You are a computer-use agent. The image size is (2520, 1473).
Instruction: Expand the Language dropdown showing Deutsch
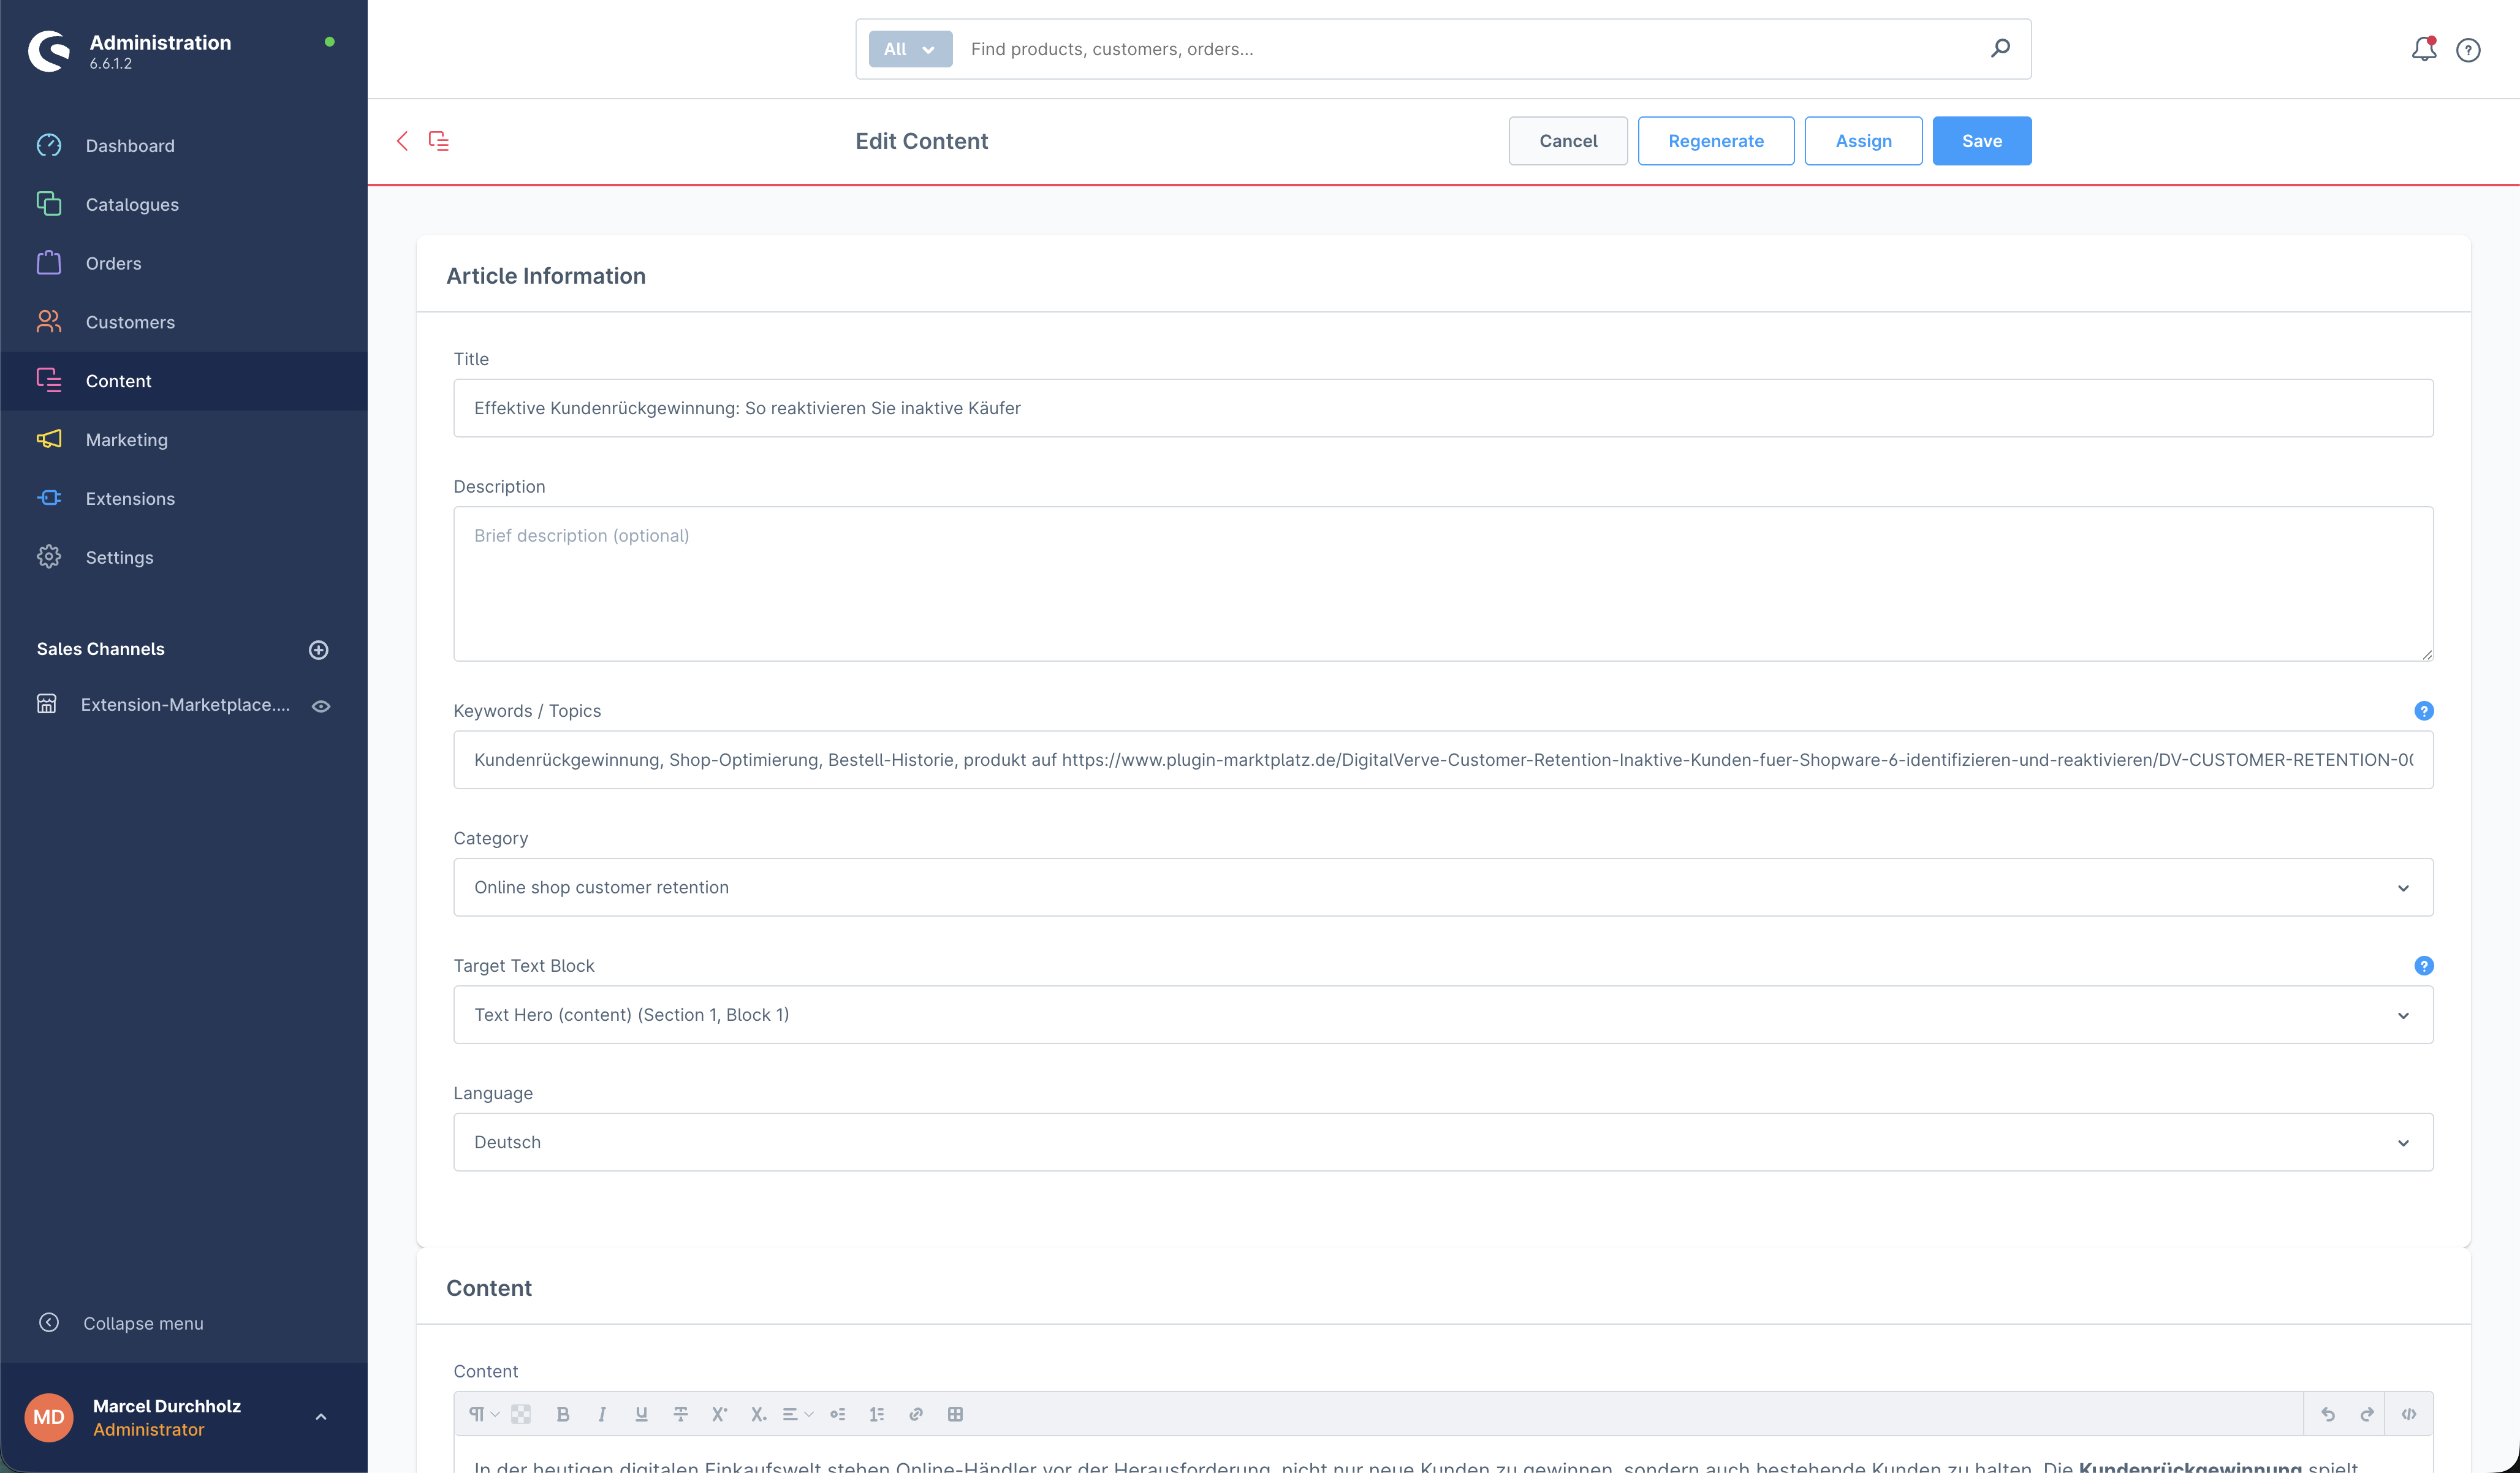coord(1442,1142)
